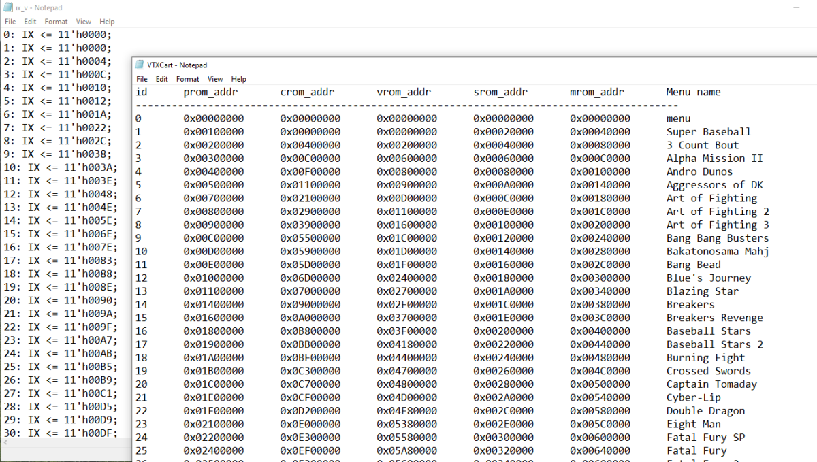Image resolution: width=817 pixels, height=462 pixels.
Task: Click crom_addr value 0x0B800000 for Baseball Stars
Action: tap(310, 331)
